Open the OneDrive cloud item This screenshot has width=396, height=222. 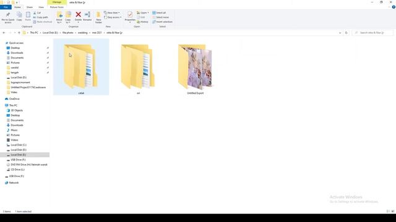tap(12, 99)
